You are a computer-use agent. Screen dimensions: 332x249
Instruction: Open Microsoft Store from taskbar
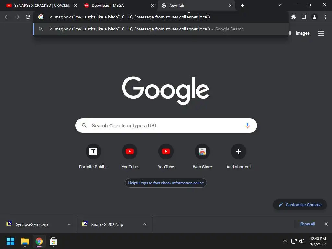(x=53, y=241)
